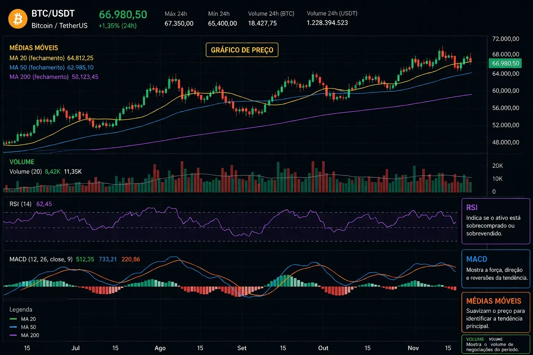Open the VOLUME explanation card
Viewport: 533px width, 355px height.
(x=496, y=344)
